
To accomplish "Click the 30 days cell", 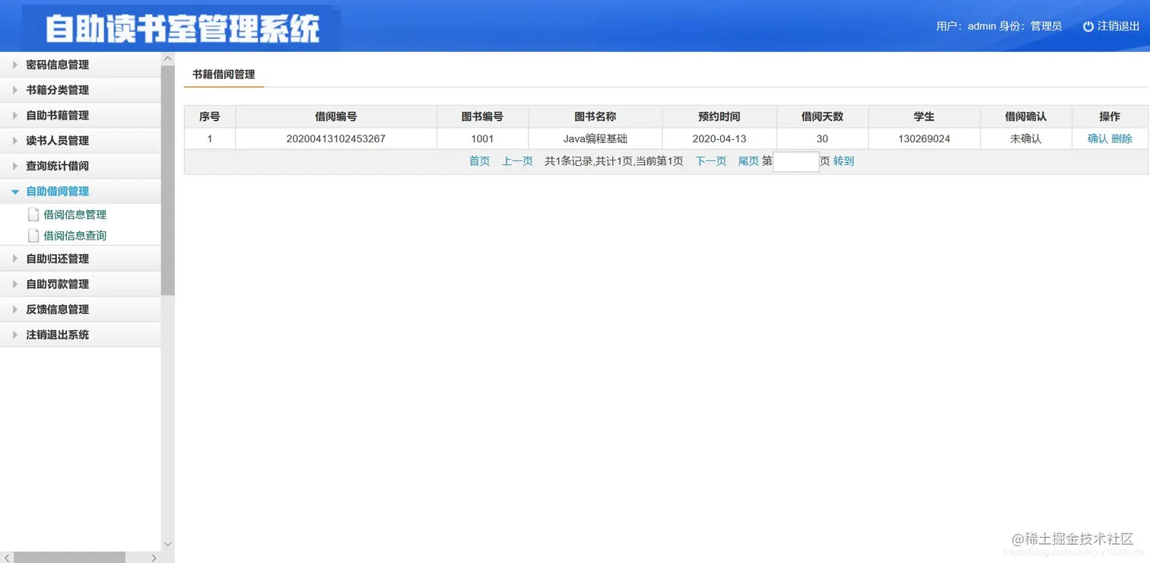I will (x=822, y=138).
